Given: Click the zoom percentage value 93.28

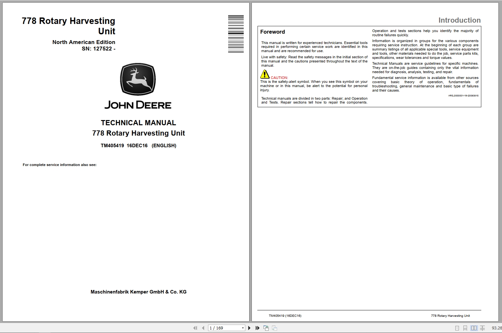Looking at the screenshot, I should tap(496, 328).
